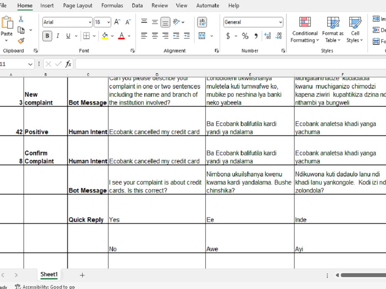The height and width of the screenshot is (289, 386).
Task: Expand borders dropdown arrow
Action: (94, 36)
